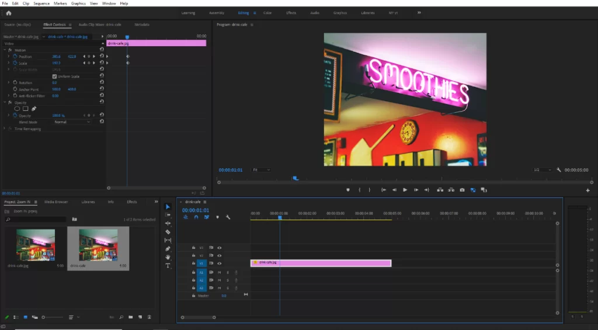Add marker in Program monitor
The image size is (598, 330).
(348, 190)
